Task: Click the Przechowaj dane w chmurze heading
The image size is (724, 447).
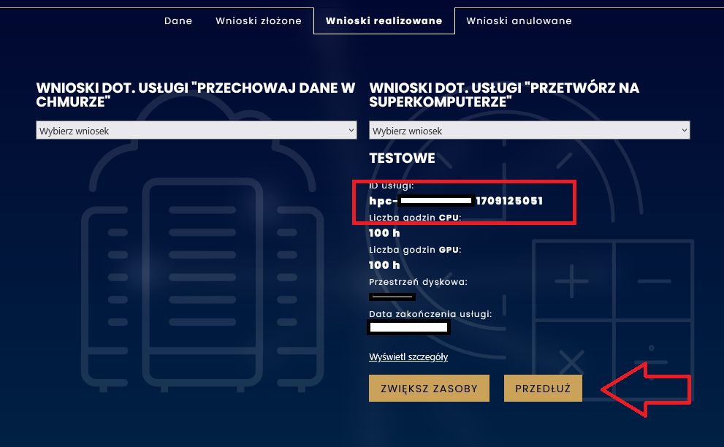Action: pos(196,95)
